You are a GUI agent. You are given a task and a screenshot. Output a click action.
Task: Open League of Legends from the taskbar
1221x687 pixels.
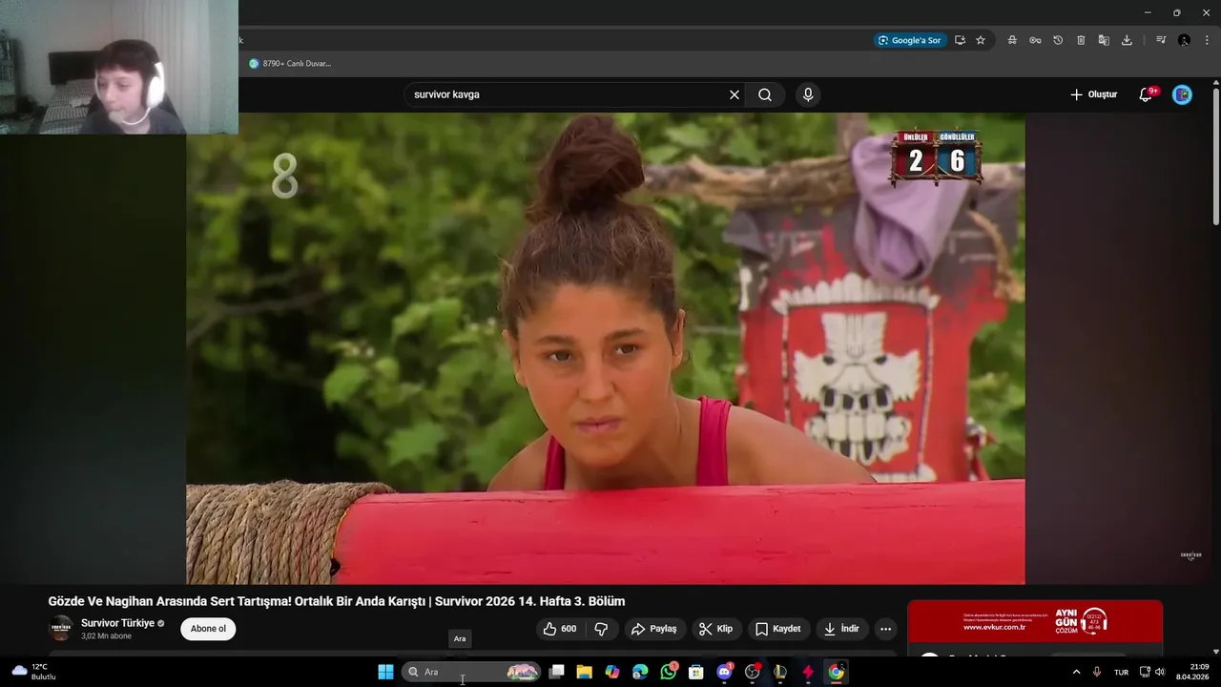780,672
